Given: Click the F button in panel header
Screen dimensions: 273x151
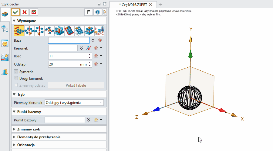Looking at the screenshot, I should (x=88, y=12).
